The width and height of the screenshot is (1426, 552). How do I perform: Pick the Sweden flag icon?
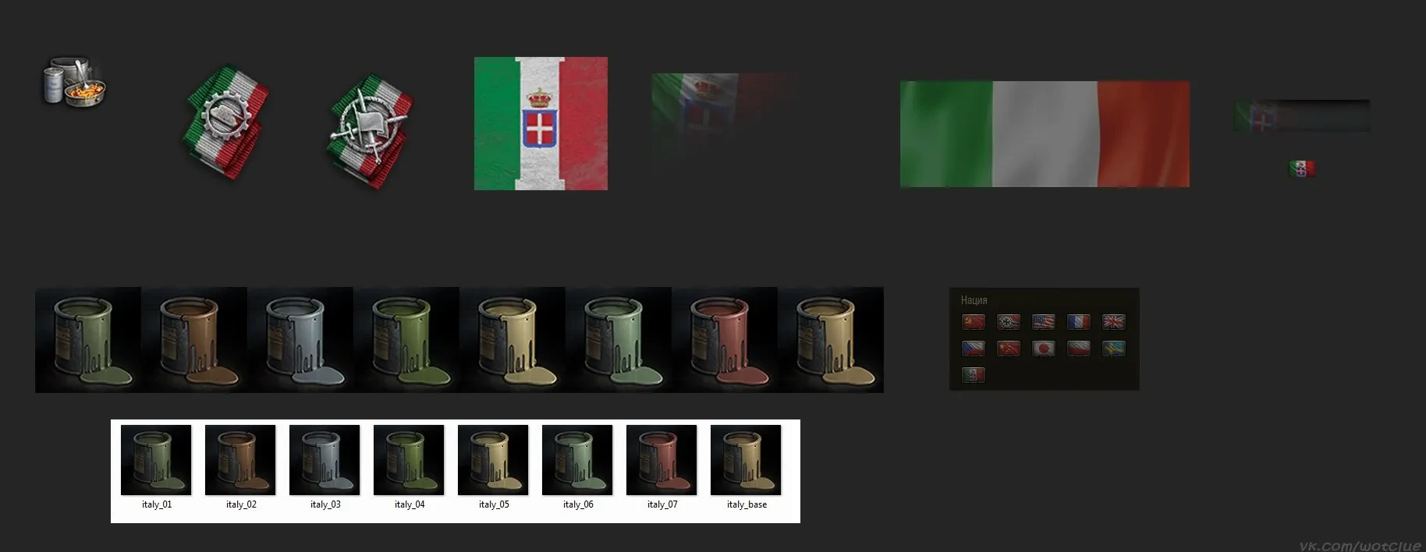coord(1113,349)
